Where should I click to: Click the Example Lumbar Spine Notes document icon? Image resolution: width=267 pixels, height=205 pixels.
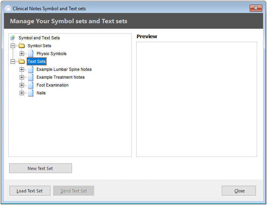pos(31,69)
